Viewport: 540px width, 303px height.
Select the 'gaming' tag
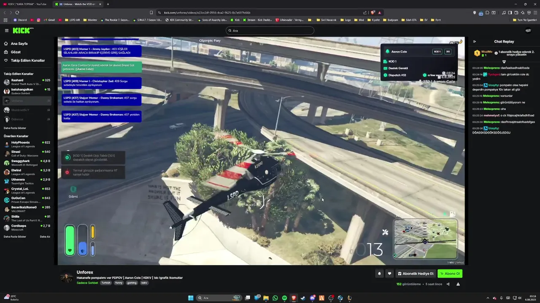(132, 283)
